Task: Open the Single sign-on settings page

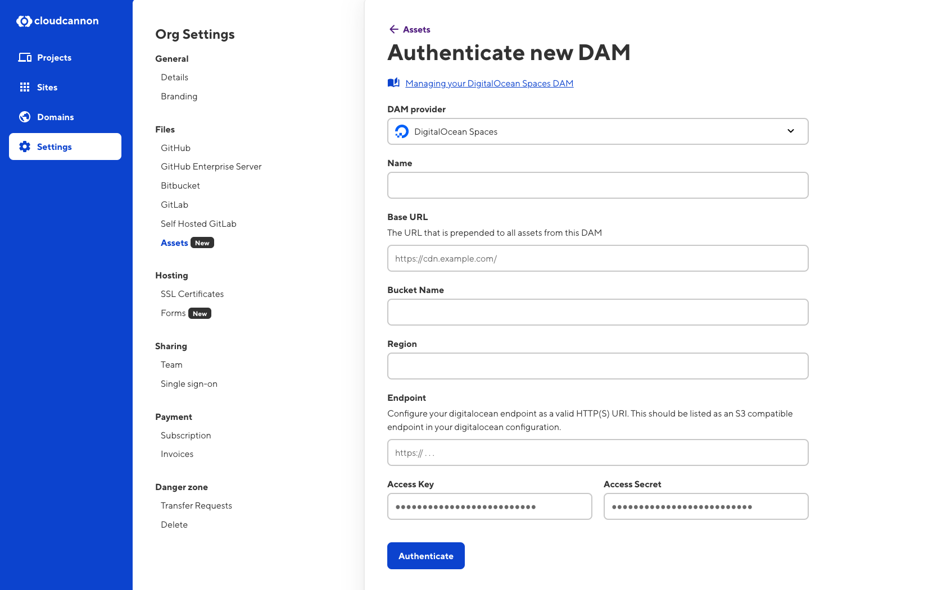Action: click(x=189, y=384)
